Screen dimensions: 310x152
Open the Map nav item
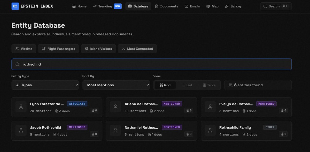212,6
